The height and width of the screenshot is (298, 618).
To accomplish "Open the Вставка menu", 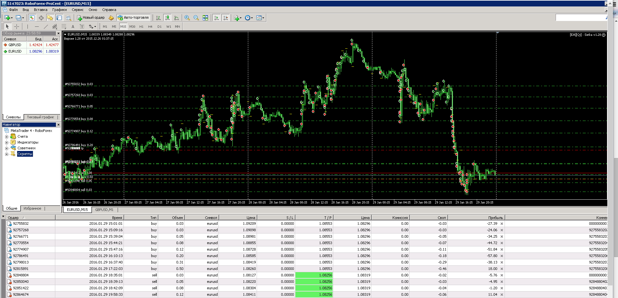I will (41, 10).
